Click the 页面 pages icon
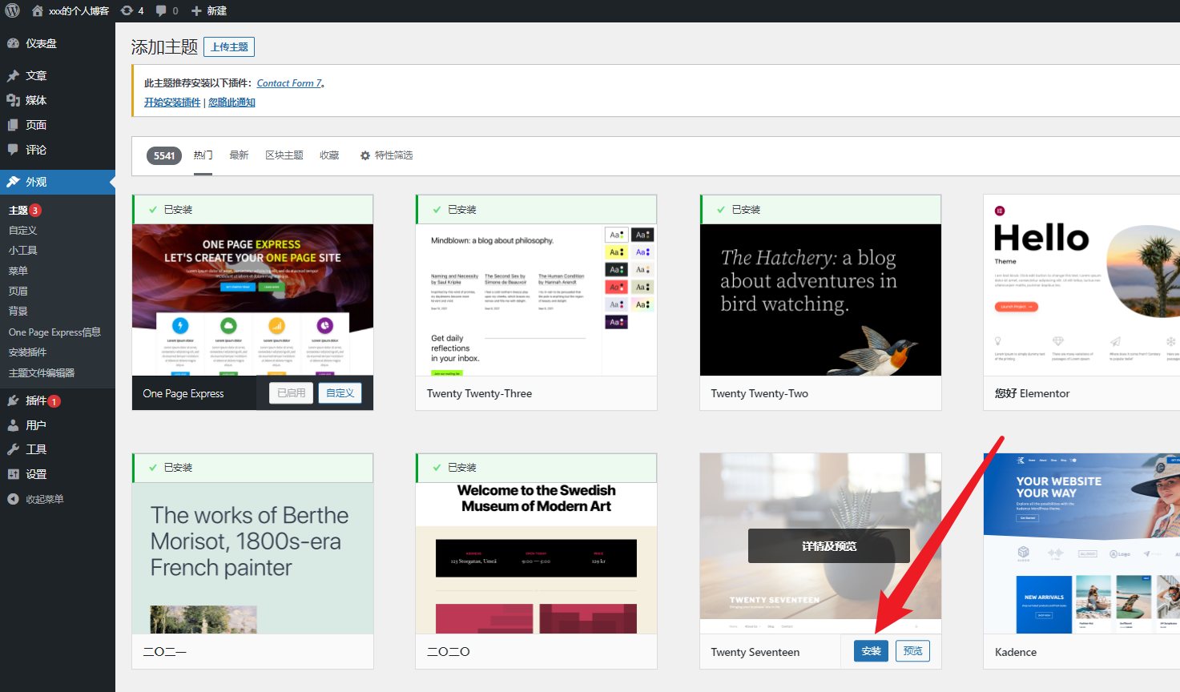Image resolution: width=1180 pixels, height=692 pixels. point(13,125)
